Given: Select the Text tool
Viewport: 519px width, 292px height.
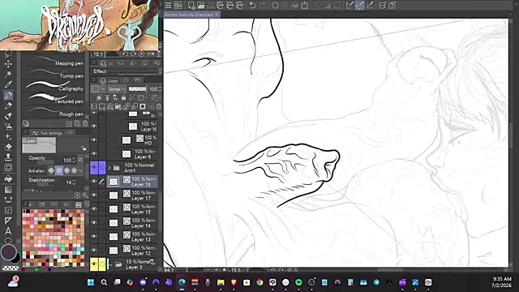Looking at the screenshot, I should point(8,231).
